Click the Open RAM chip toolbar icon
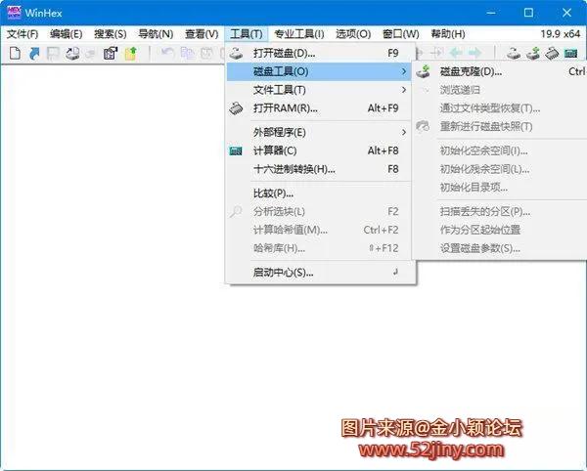This screenshot has height=471, width=587. 553,53
